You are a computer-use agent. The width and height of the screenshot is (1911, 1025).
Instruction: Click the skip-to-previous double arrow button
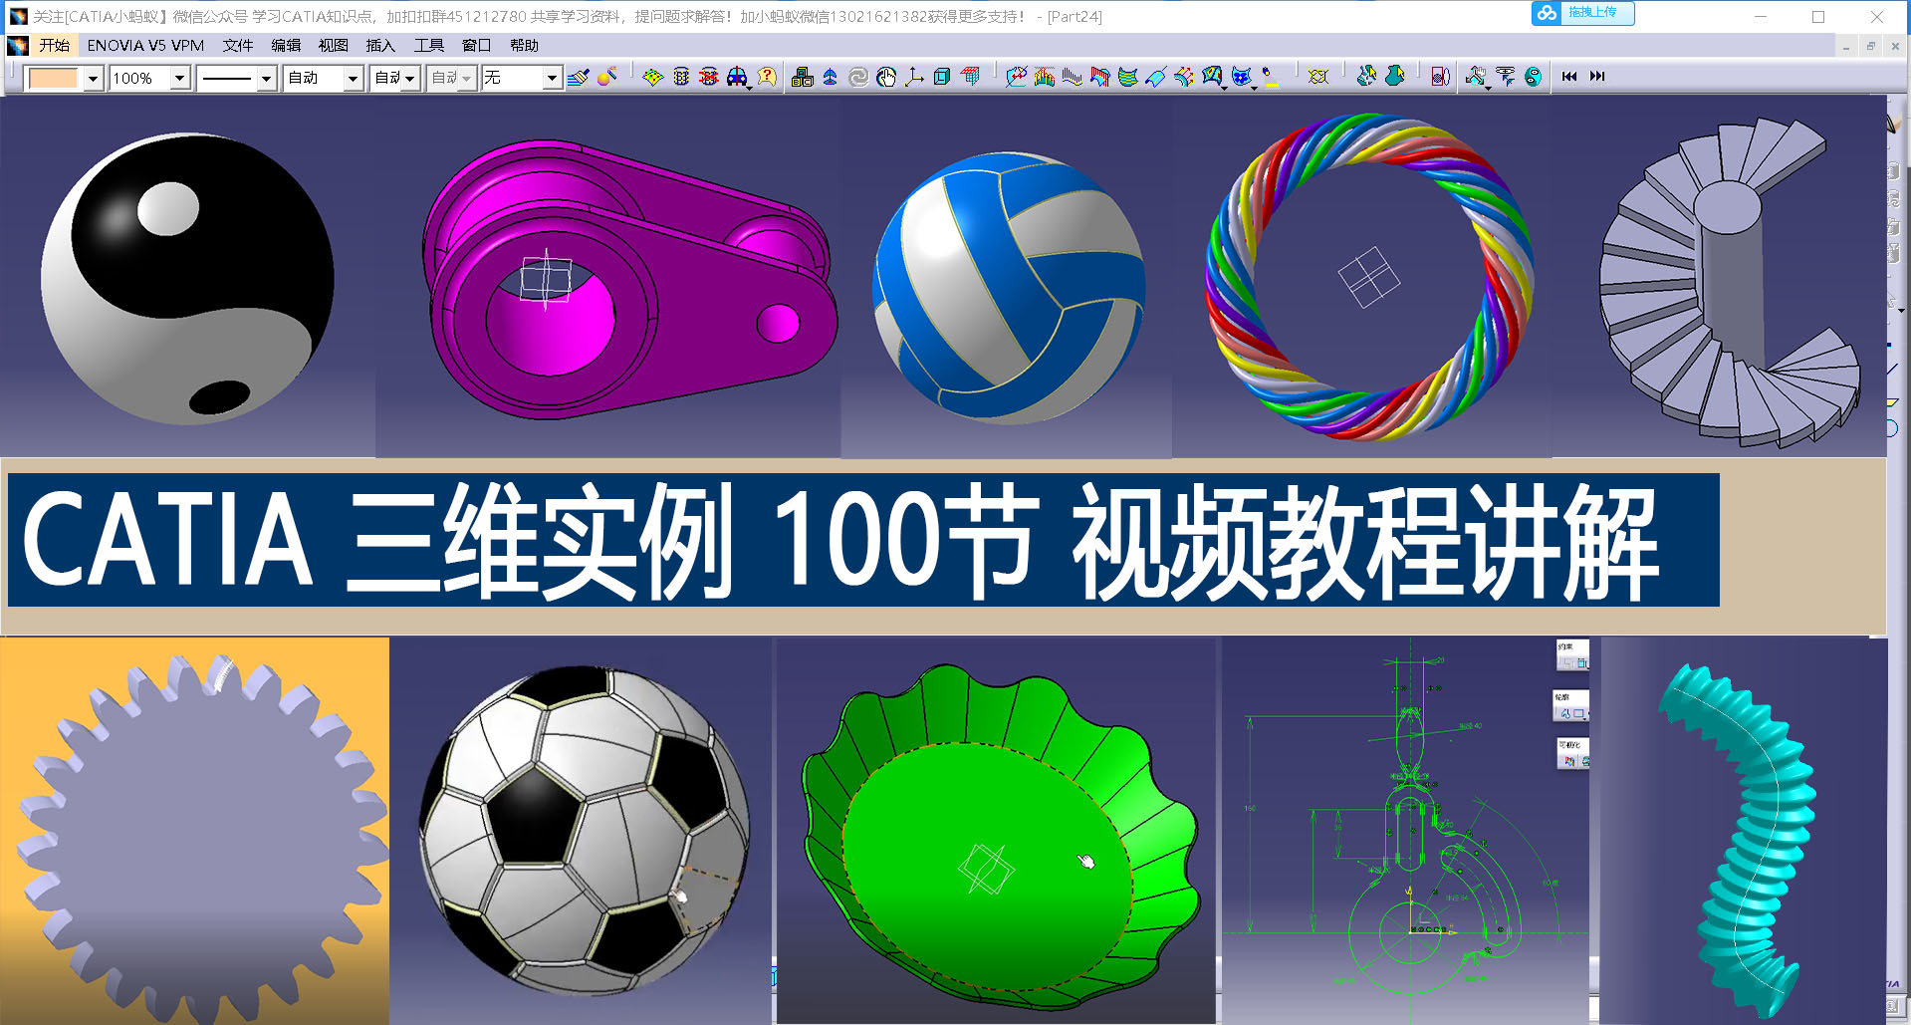tap(1569, 77)
